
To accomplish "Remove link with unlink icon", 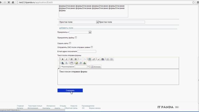I will click(67, 63).
